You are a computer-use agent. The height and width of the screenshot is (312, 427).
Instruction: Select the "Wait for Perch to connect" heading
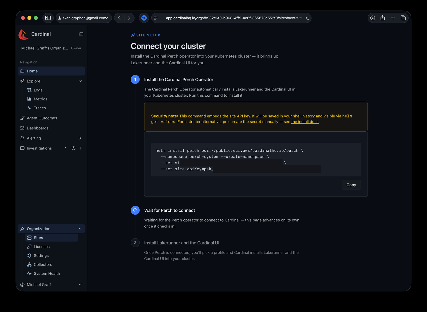pos(169,210)
